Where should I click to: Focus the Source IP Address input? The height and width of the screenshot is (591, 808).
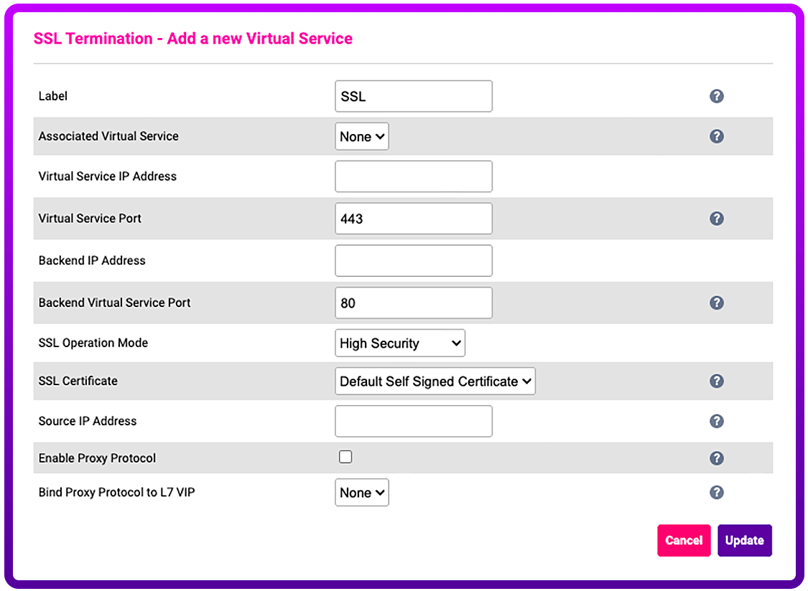click(414, 421)
